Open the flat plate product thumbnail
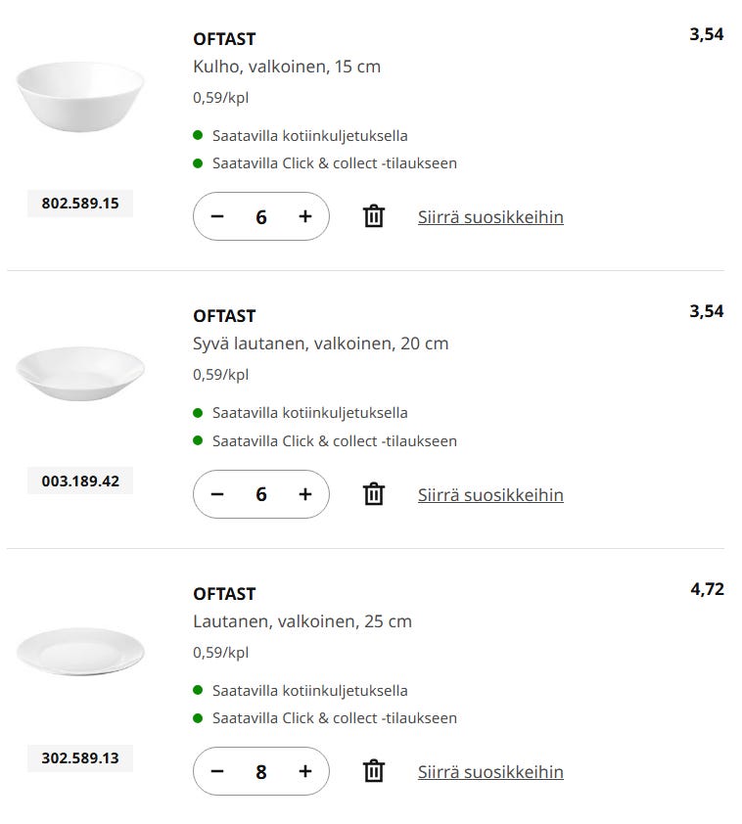This screenshot has height=824, width=742. (x=80, y=651)
